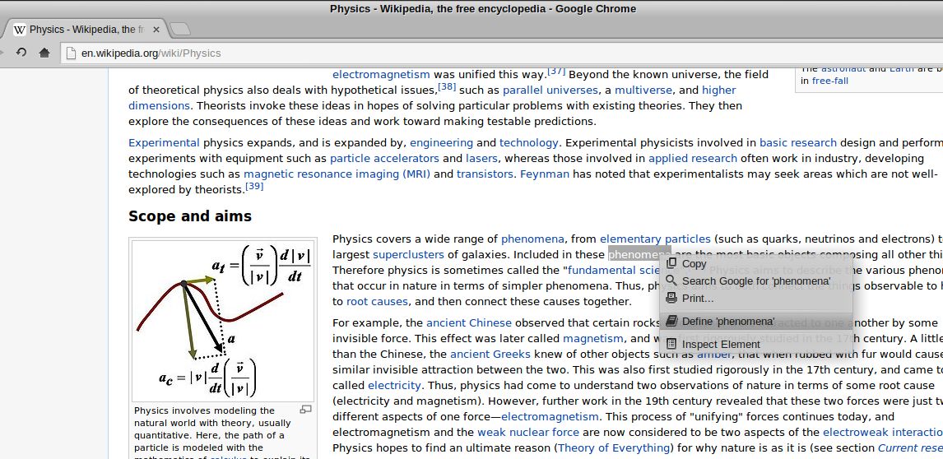The image size is (943, 459).
Task: Follow the lasers link
Action: (481, 158)
